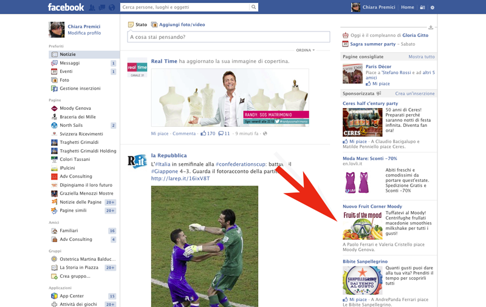
Task: Open Ostetrica Martina Balduc... group
Action: [87, 259]
